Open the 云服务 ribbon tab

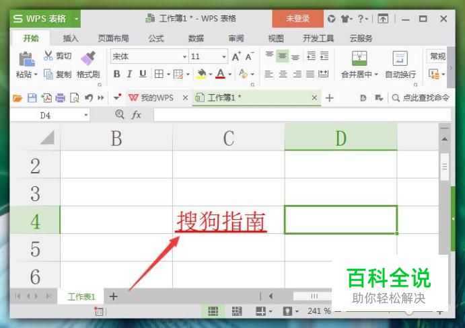(361, 38)
